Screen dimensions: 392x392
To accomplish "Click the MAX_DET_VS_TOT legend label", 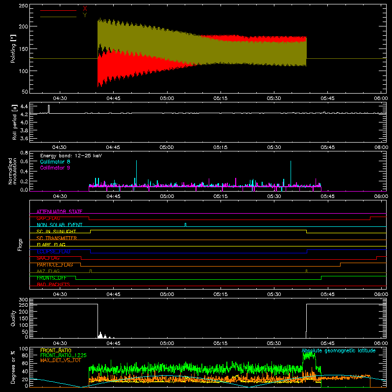I will click(61, 360).
